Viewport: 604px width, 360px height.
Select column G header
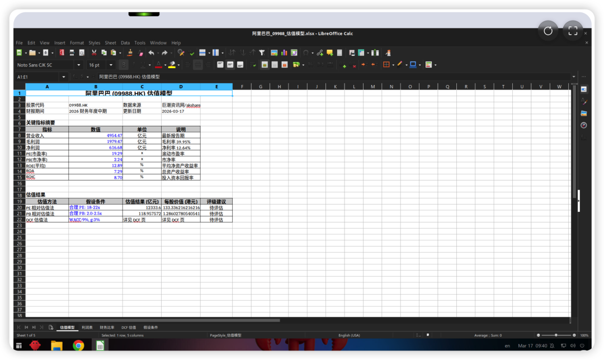(x=261, y=87)
